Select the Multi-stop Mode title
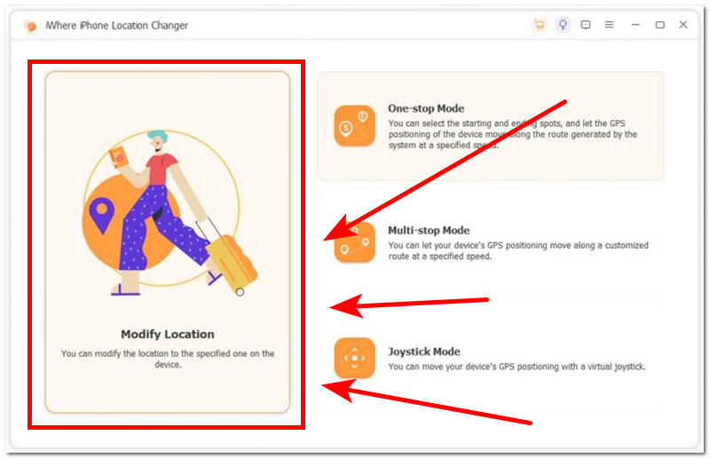Screen dimensions: 710x459 pyautogui.click(x=429, y=231)
